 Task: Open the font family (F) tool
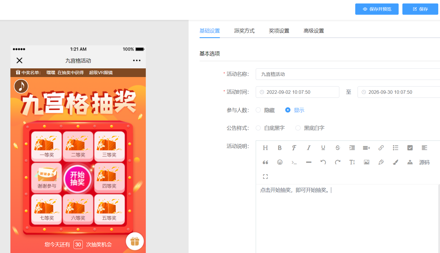[x=294, y=148]
